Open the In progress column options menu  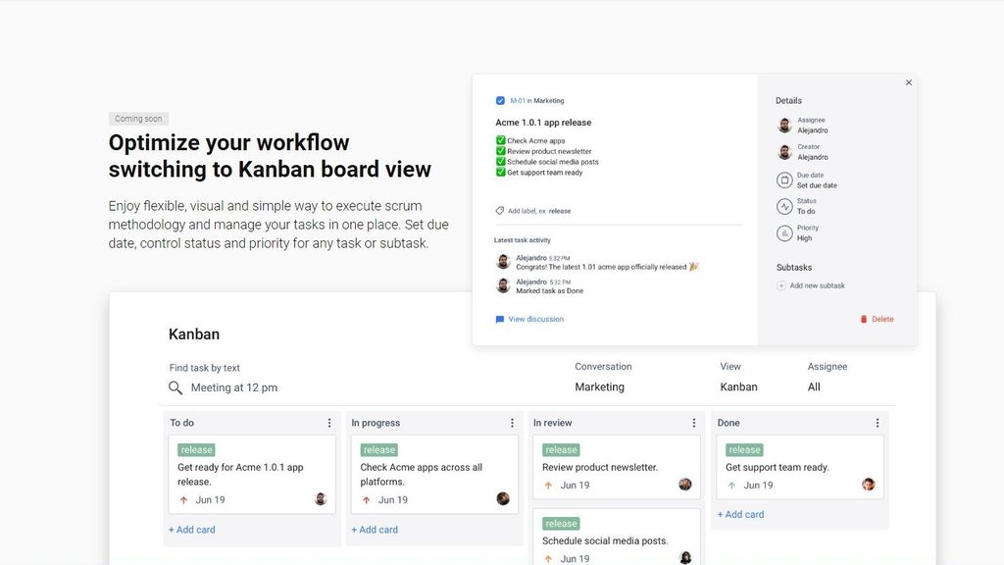[x=512, y=423]
